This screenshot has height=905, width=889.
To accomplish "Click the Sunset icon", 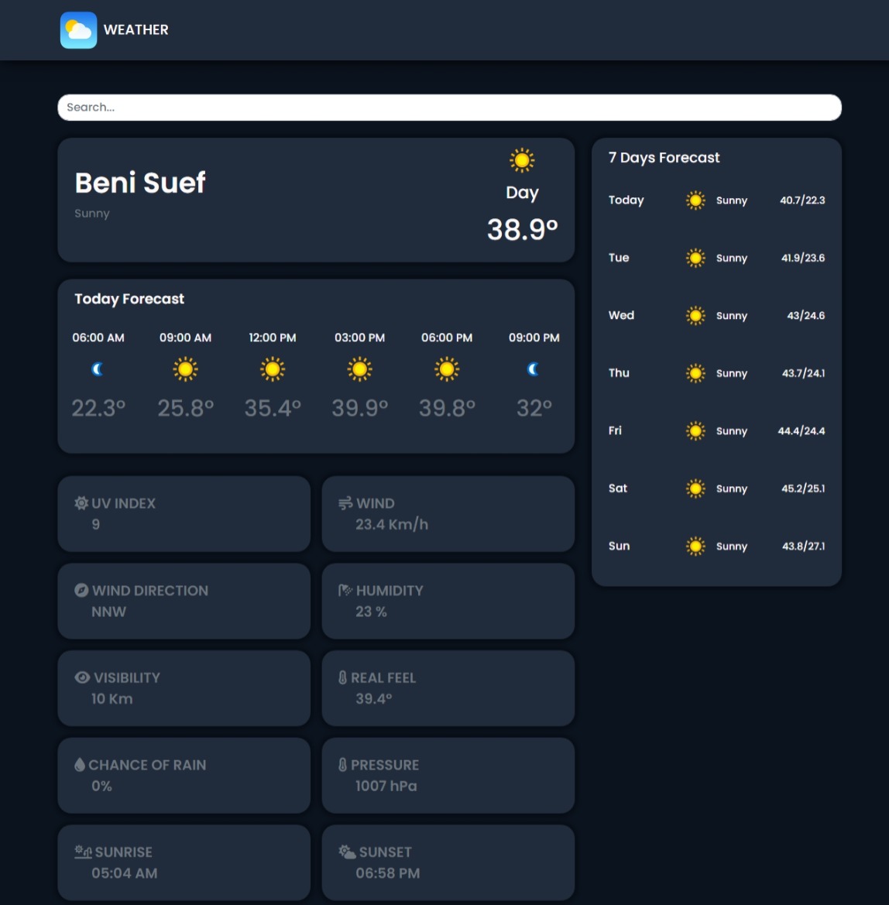I will point(347,852).
